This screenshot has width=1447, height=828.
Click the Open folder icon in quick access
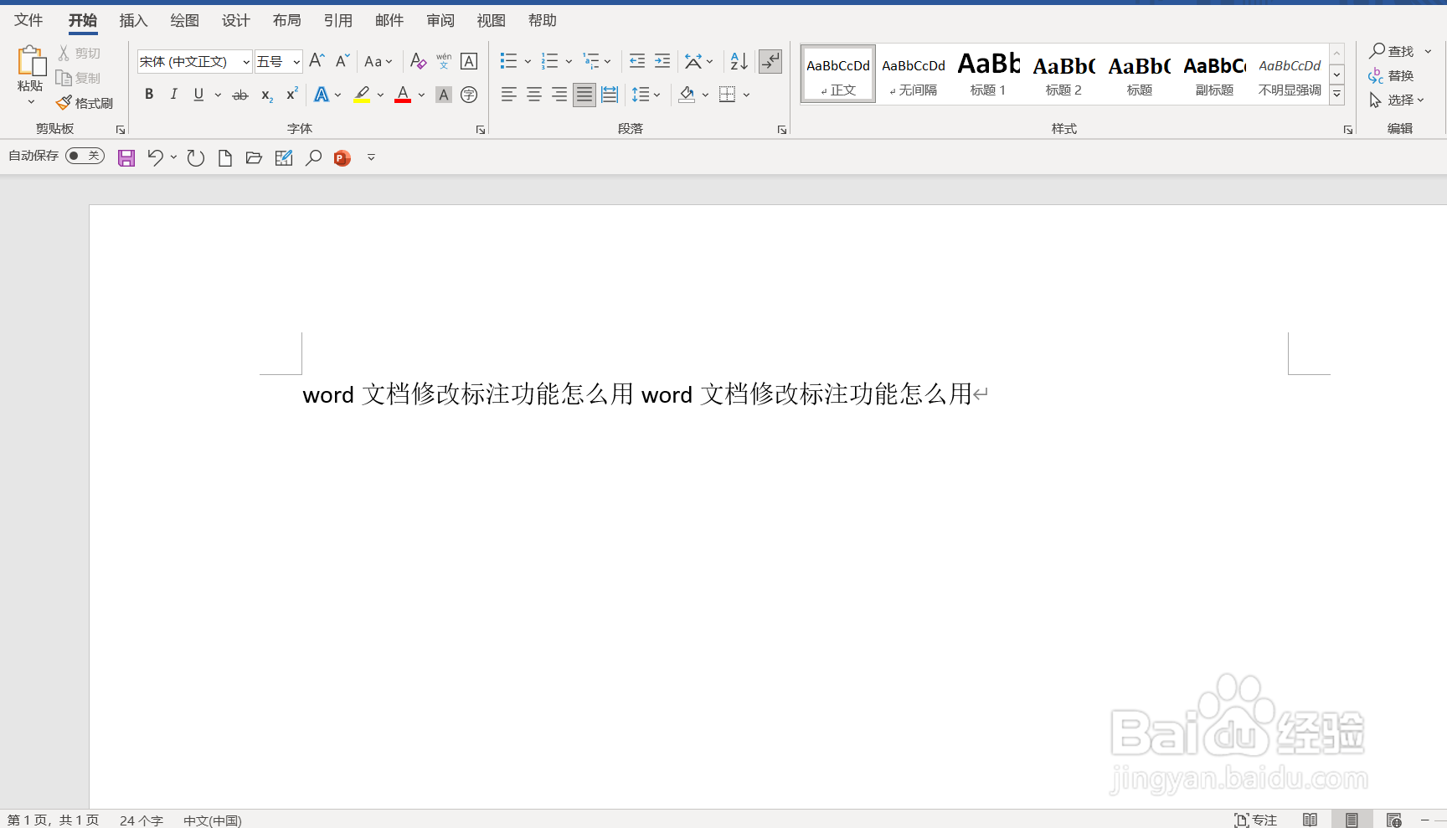(x=254, y=158)
